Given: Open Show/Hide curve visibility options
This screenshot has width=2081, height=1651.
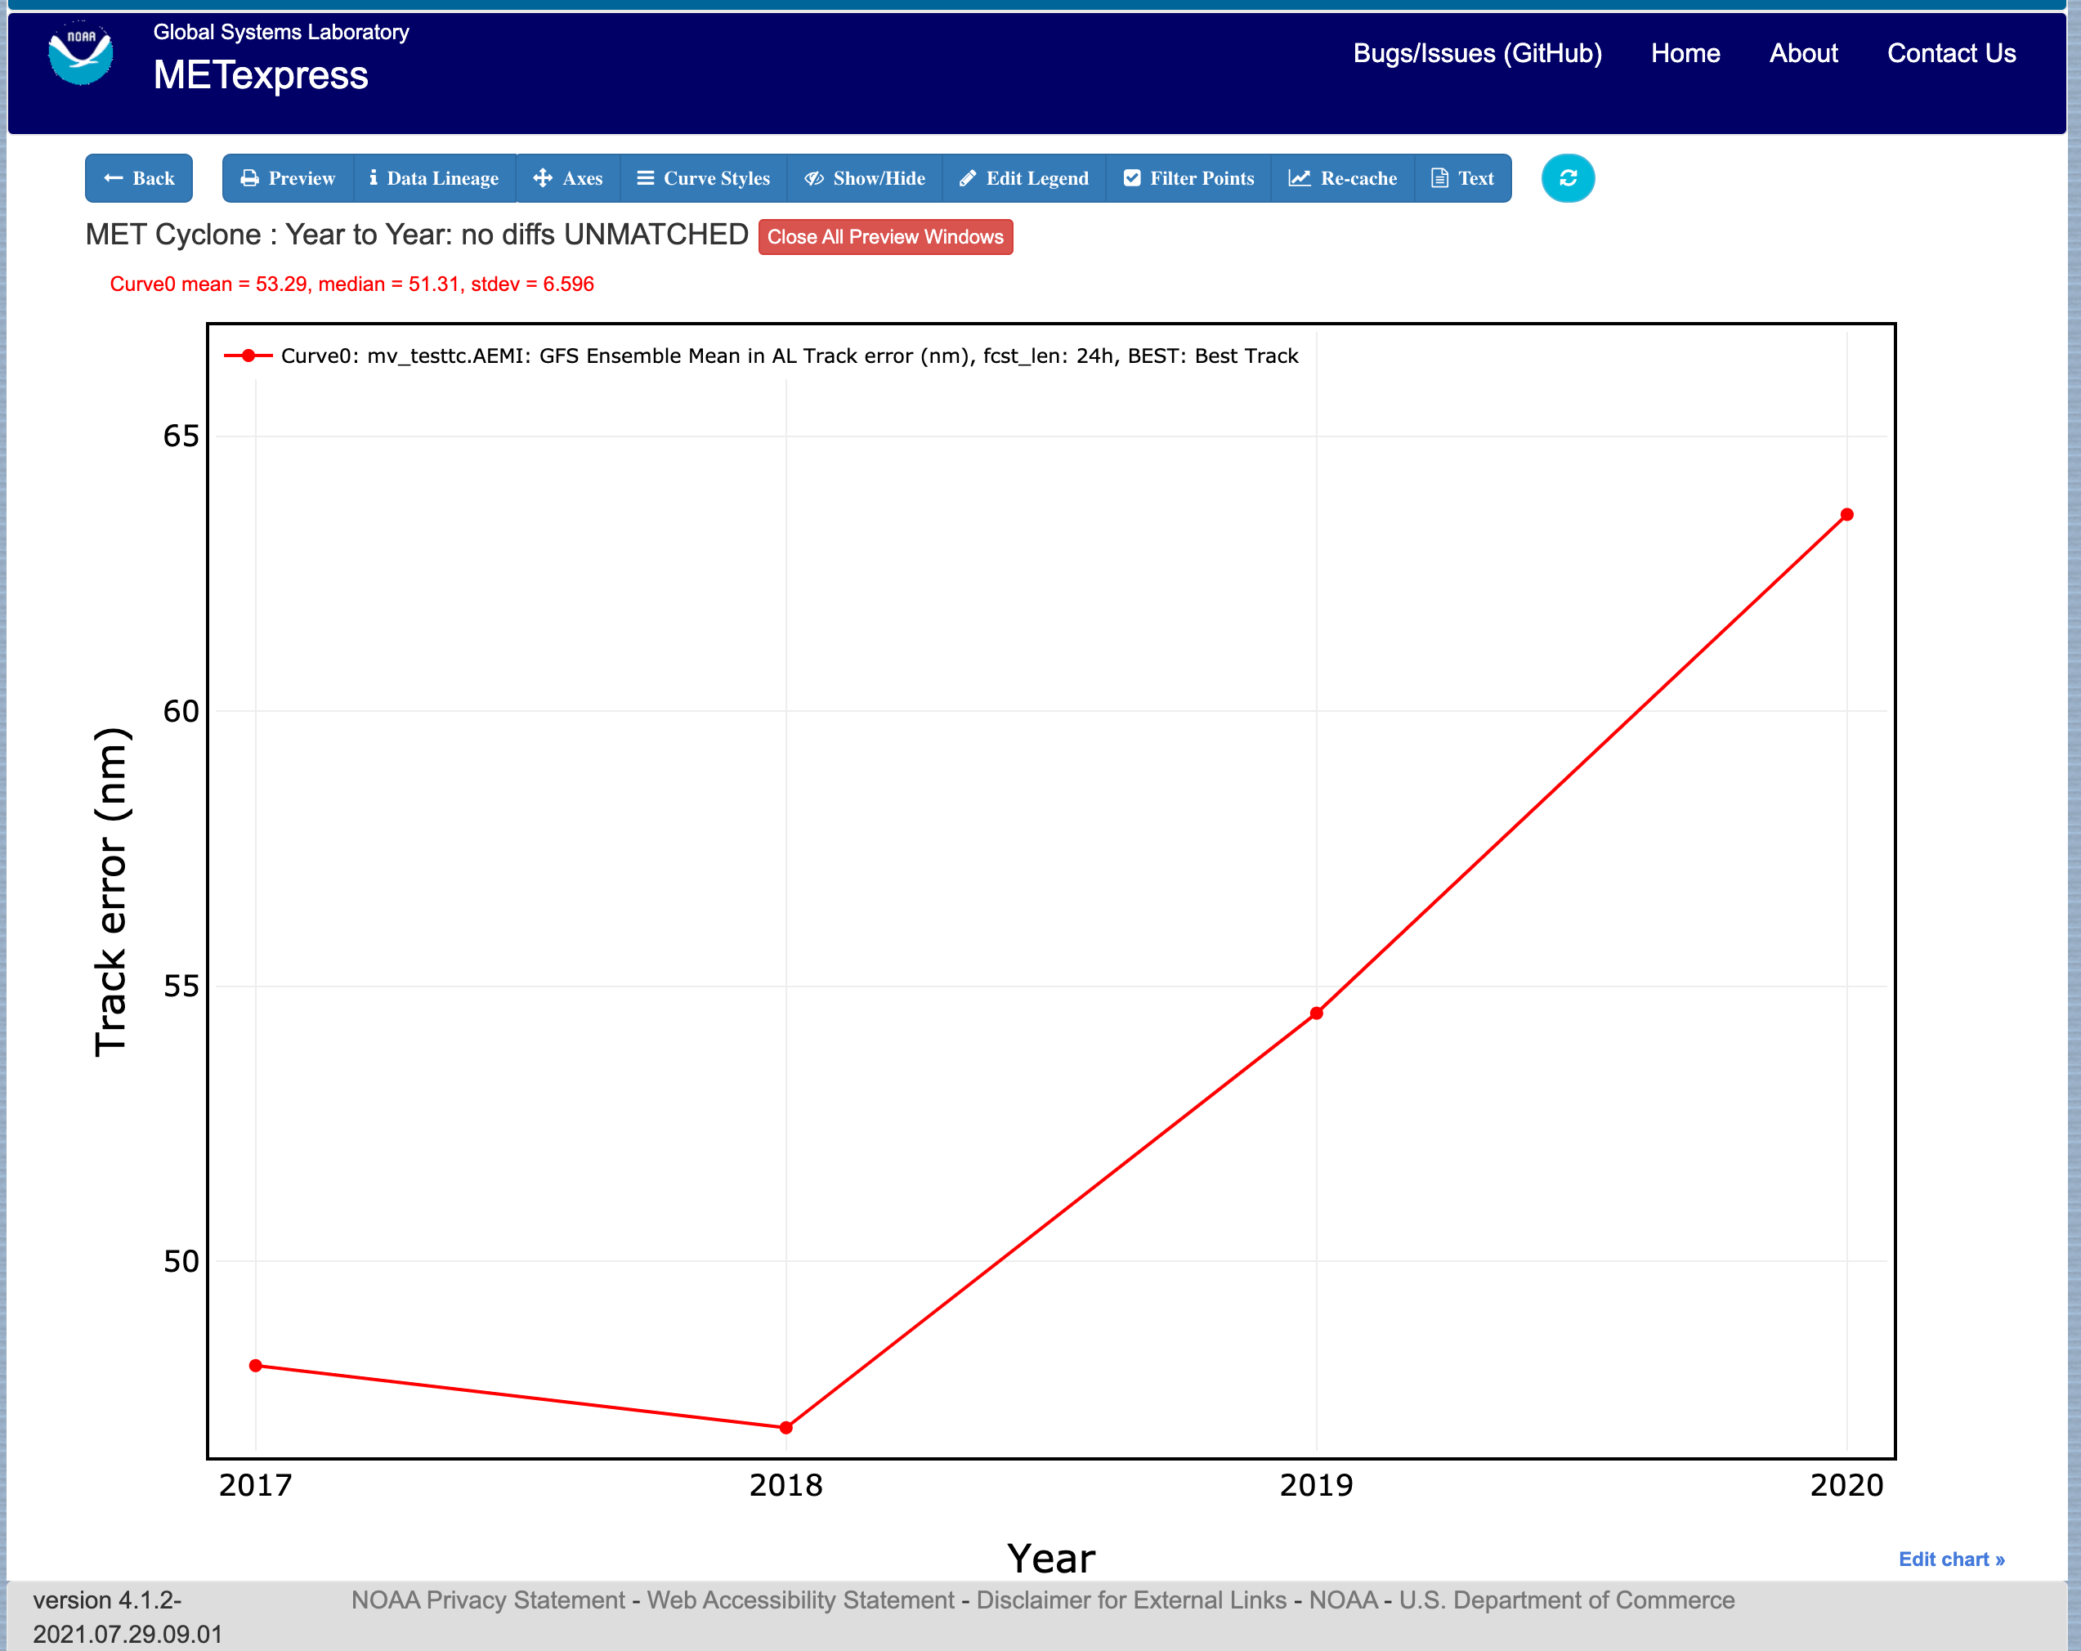Looking at the screenshot, I should 865,178.
